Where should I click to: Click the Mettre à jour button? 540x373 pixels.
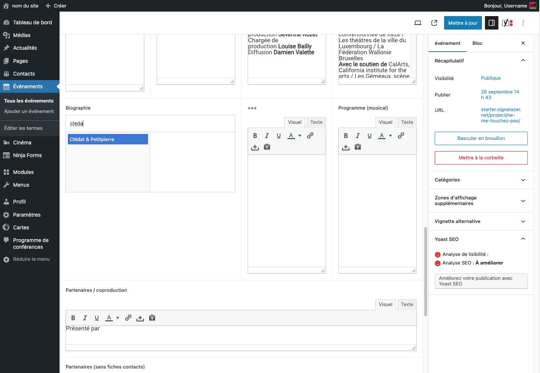click(462, 23)
